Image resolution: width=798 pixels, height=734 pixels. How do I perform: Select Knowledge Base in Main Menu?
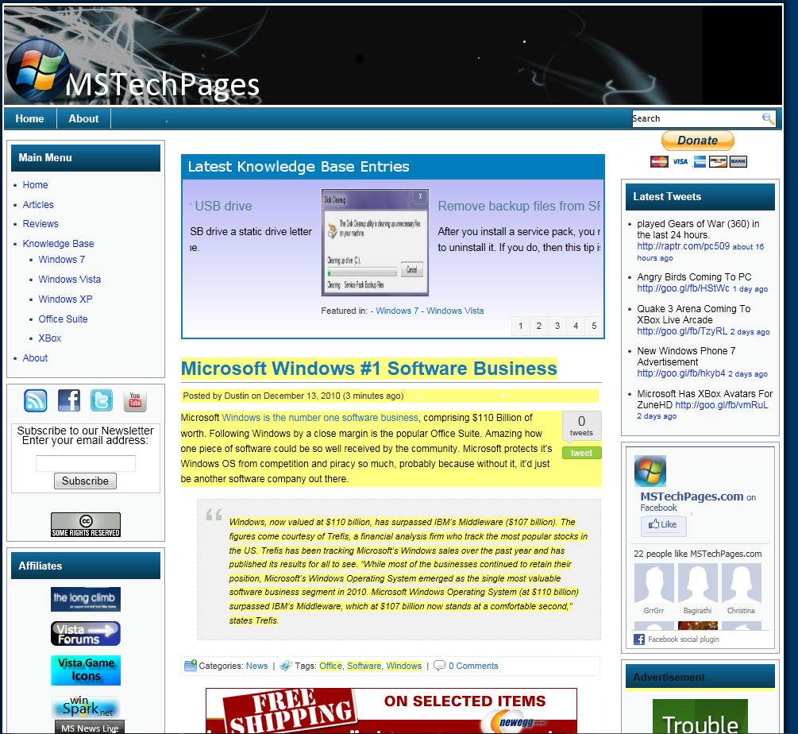[x=58, y=244]
